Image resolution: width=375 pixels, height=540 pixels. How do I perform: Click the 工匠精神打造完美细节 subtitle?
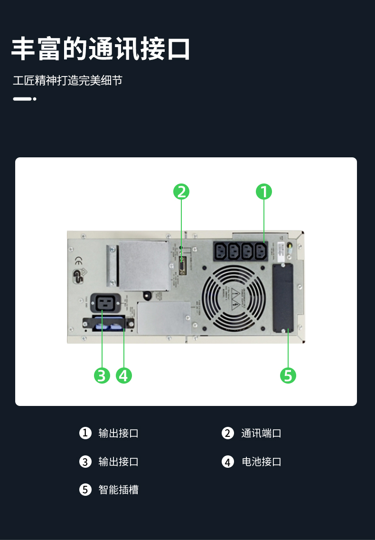coord(68,80)
